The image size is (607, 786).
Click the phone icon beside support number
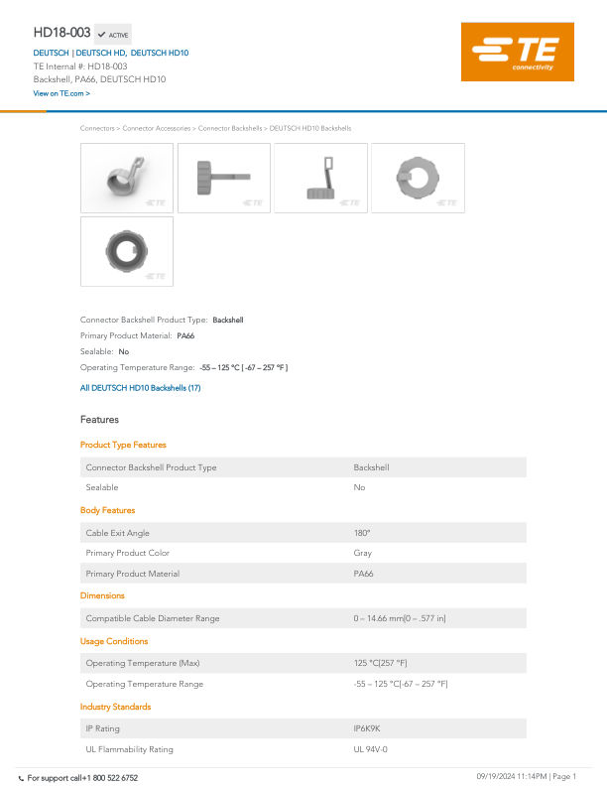[21, 778]
